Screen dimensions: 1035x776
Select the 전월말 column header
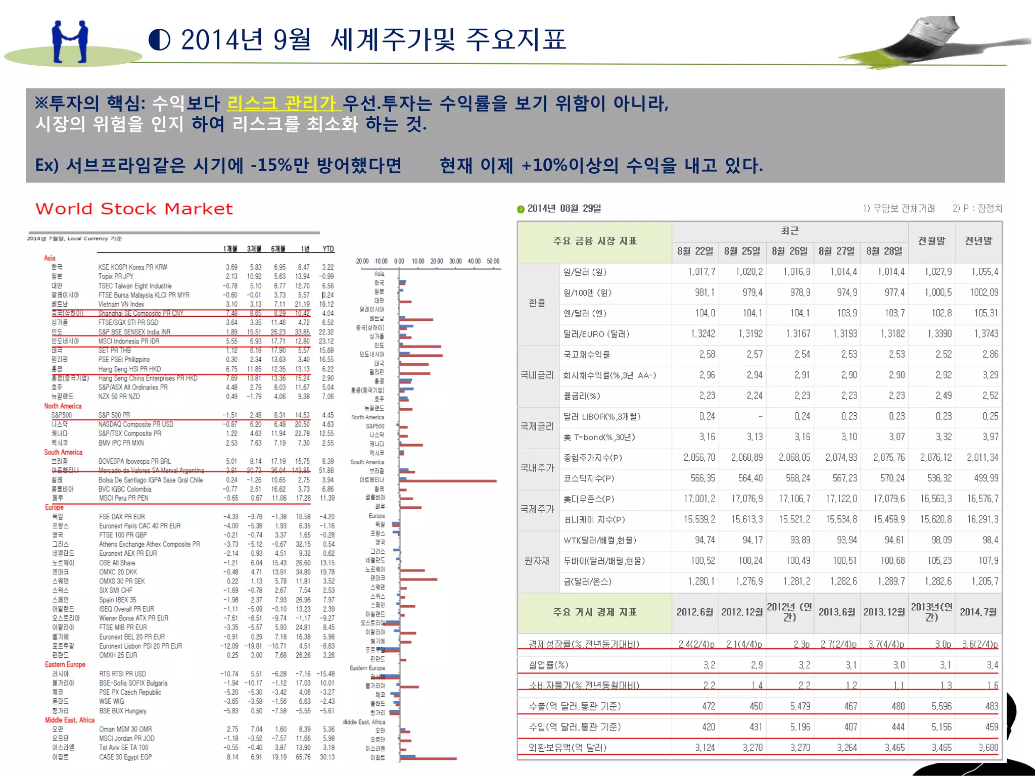point(931,241)
